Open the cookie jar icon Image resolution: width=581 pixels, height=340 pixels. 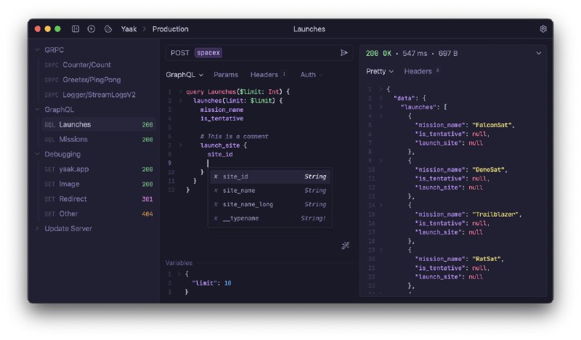tap(108, 29)
